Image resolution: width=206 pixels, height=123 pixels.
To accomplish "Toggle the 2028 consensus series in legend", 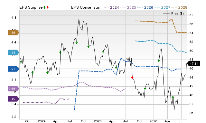I will [179, 7].
